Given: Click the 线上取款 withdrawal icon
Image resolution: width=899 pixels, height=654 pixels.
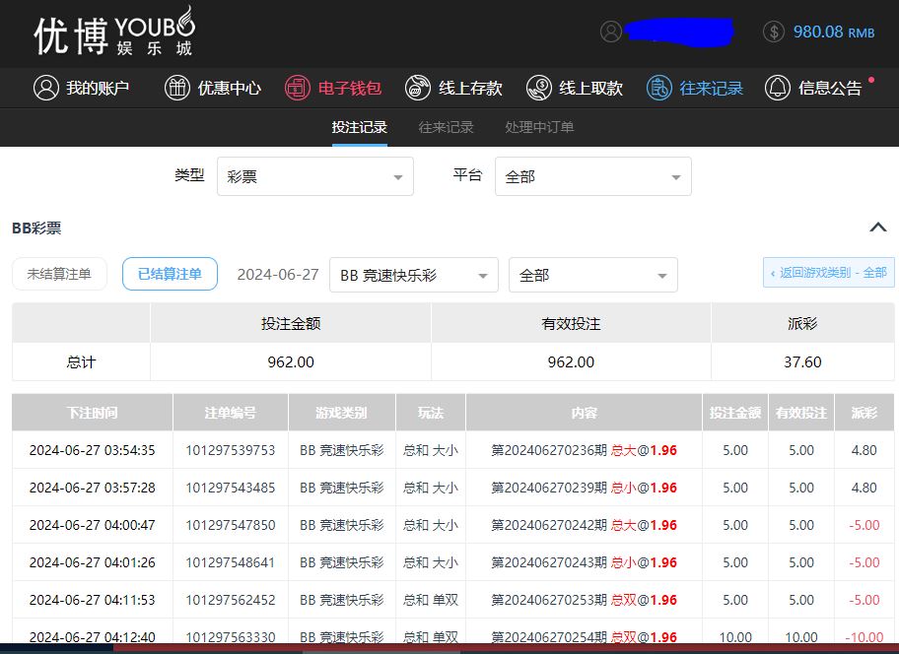Looking at the screenshot, I should 538,88.
